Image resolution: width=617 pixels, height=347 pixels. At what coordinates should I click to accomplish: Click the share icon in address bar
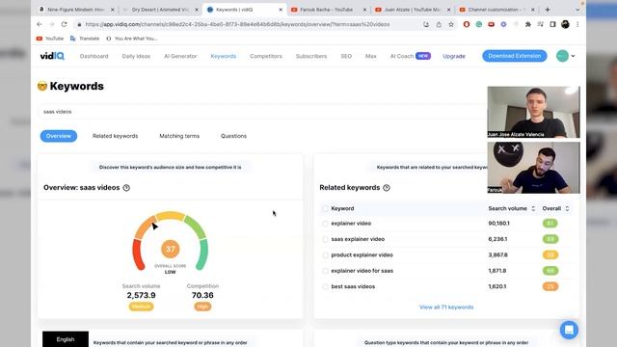click(439, 24)
